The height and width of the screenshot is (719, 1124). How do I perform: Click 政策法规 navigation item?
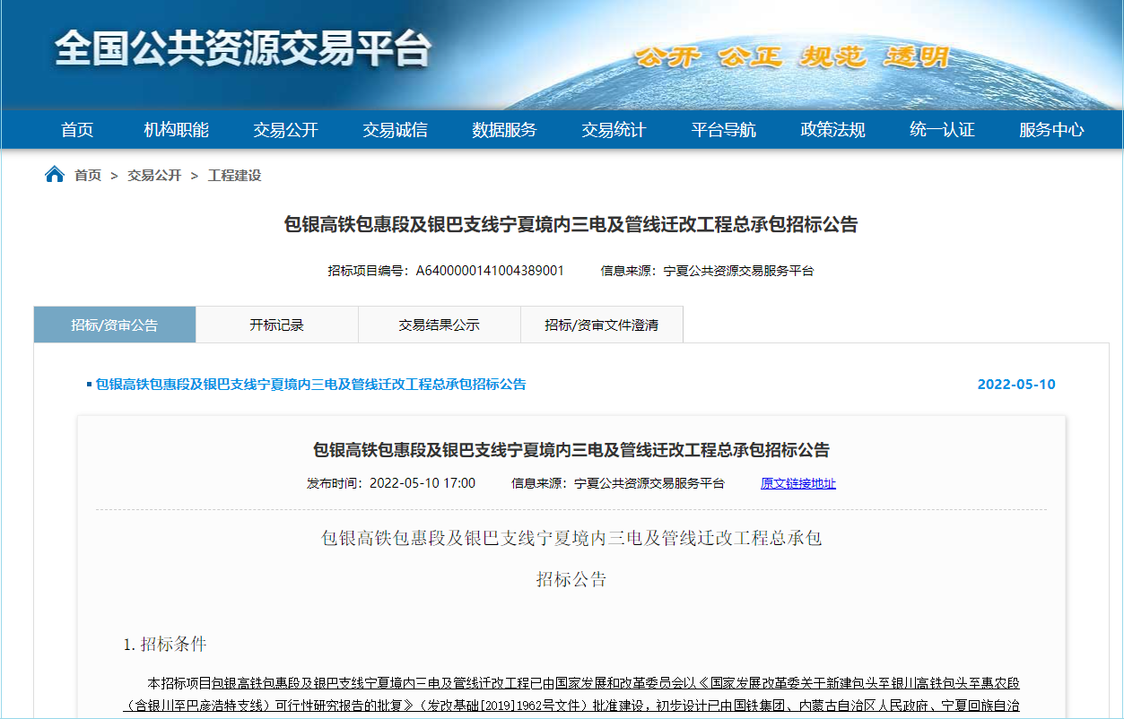point(832,130)
